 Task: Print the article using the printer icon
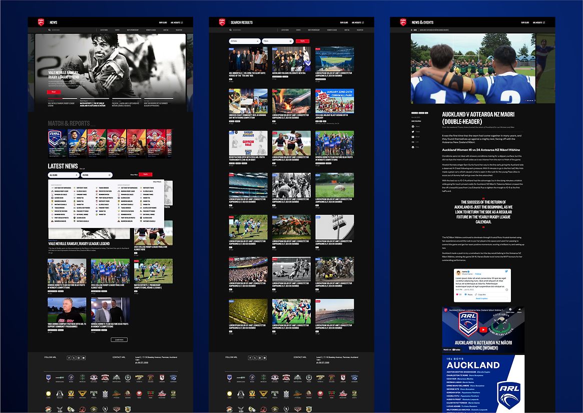[412, 147]
